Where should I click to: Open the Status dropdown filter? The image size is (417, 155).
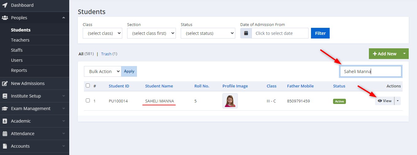point(208,33)
